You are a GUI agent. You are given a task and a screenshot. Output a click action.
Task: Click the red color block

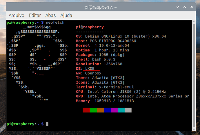(86, 110)
